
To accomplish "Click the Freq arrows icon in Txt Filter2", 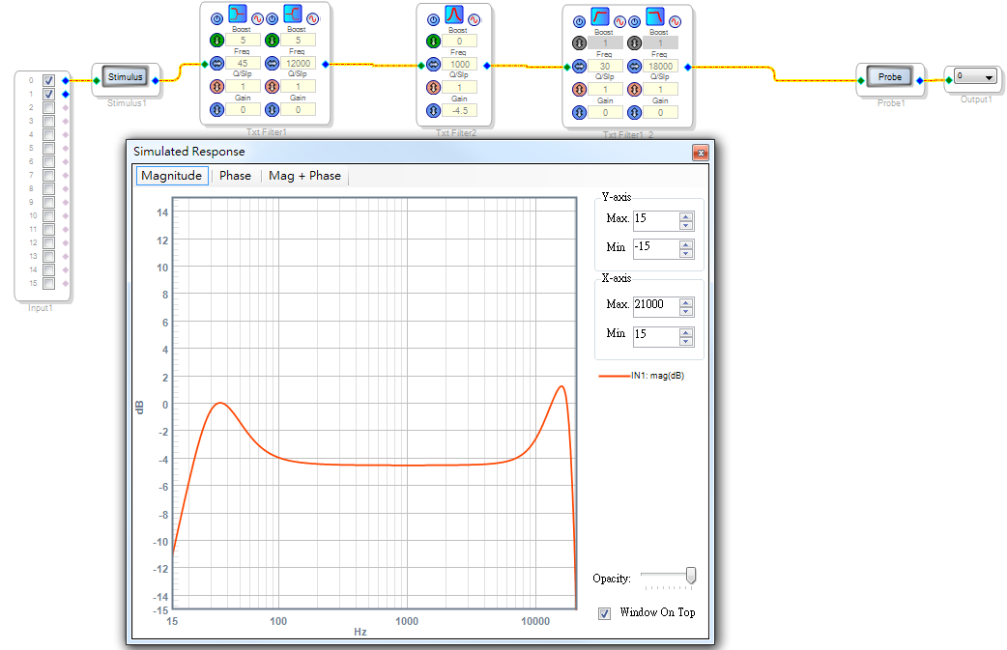I will coord(434,64).
